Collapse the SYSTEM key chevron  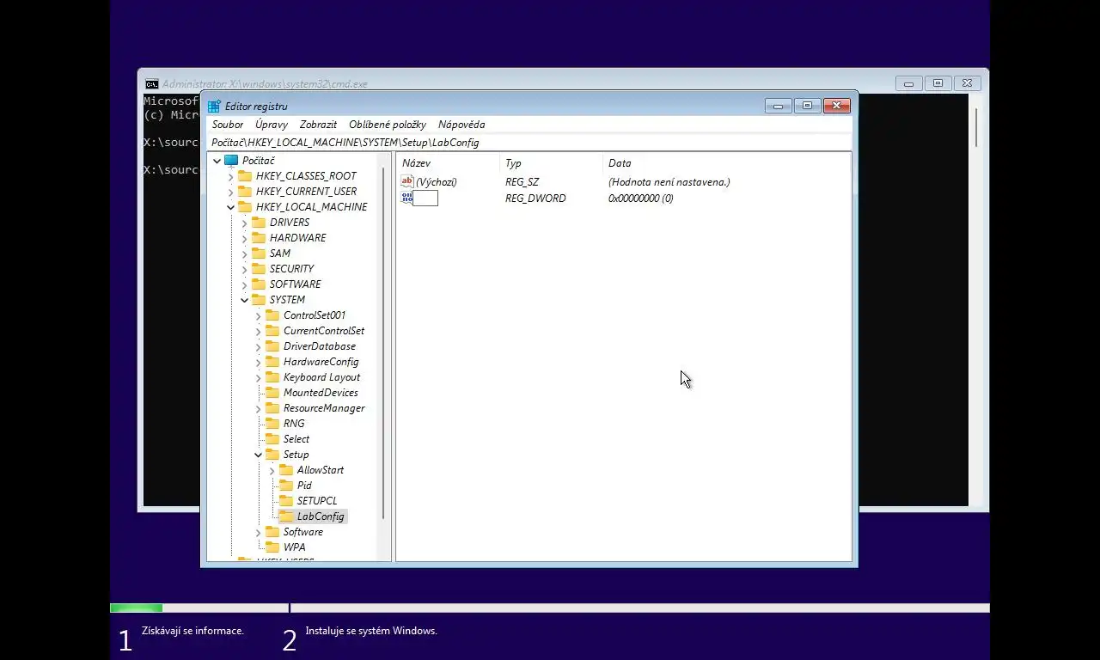pyautogui.click(x=244, y=300)
